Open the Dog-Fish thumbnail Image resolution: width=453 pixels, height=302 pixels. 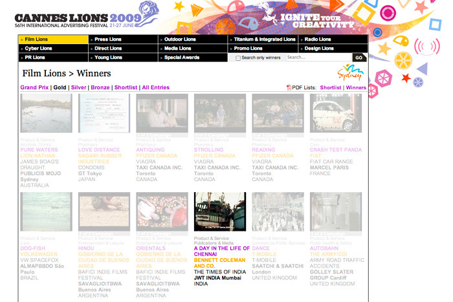click(46, 211)
